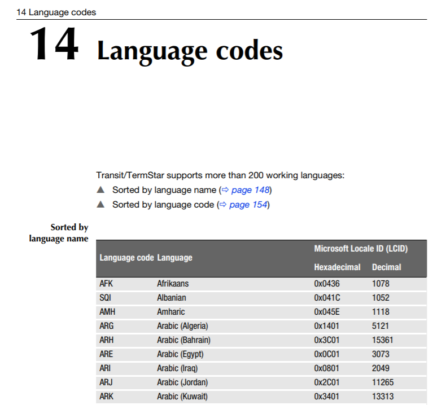Select the 'Afrikaans' language cell
The image size is (437, 405).
tap(173, 284)
